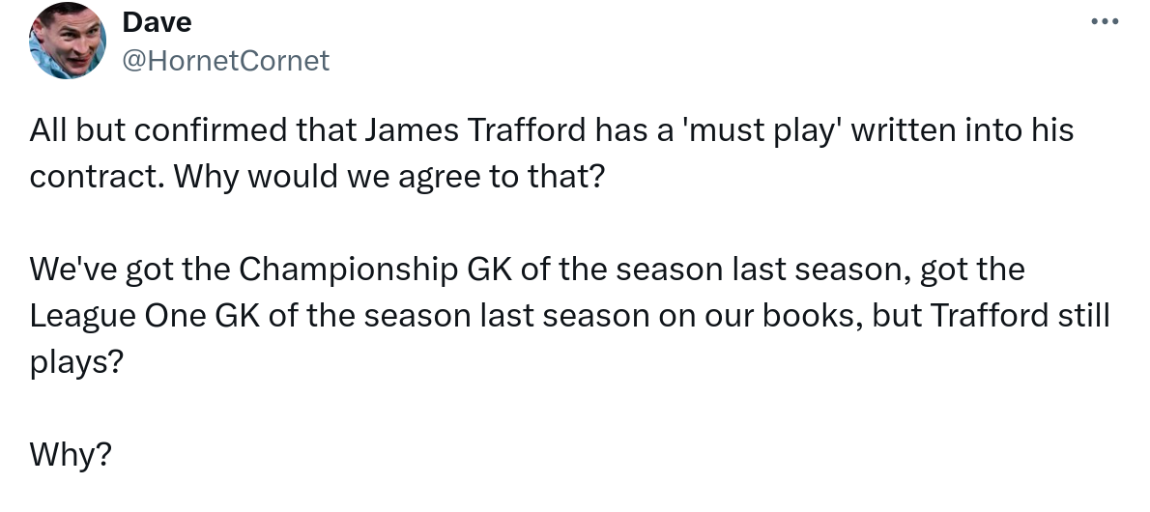
Task: Open the @HornetCornet handle link
Action: coord(225,61)
